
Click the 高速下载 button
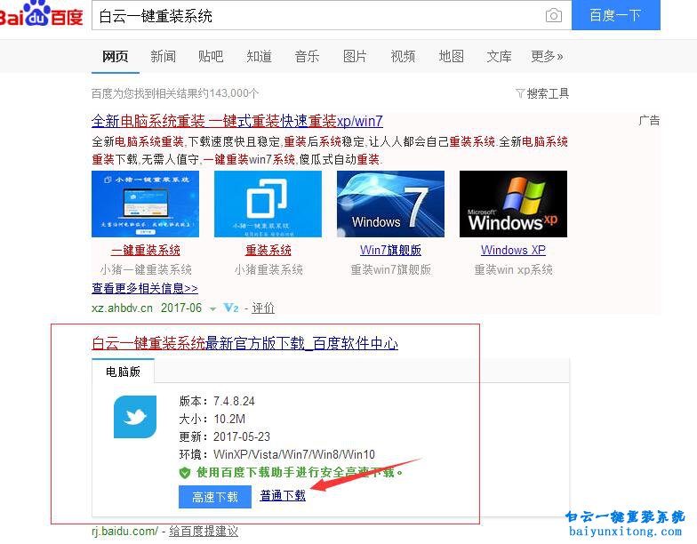215,497
